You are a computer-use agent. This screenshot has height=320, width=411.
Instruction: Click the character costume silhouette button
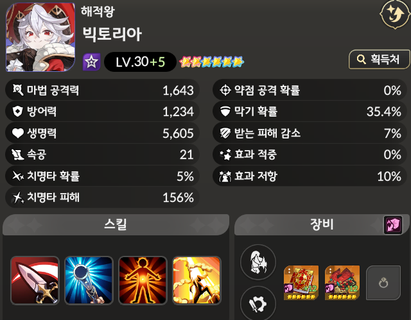point(258,262)
